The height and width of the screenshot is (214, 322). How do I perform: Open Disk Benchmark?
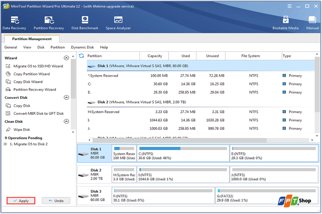[x=85, y=23]
